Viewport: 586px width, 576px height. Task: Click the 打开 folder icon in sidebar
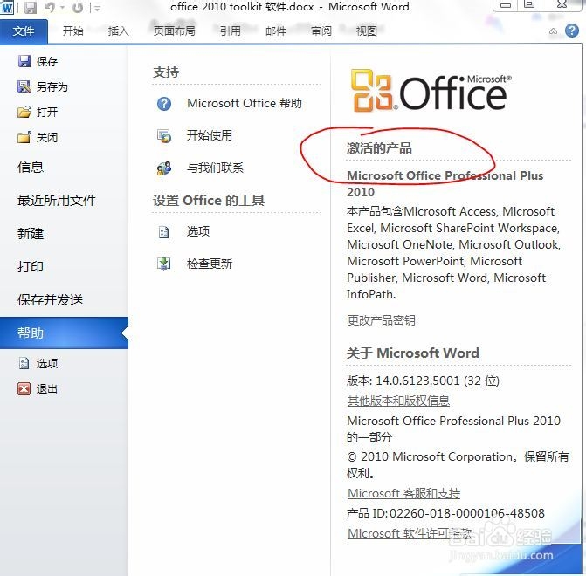(x=24, y=112)
